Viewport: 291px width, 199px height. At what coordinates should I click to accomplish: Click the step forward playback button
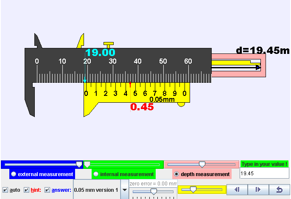[x=258, y=190]
